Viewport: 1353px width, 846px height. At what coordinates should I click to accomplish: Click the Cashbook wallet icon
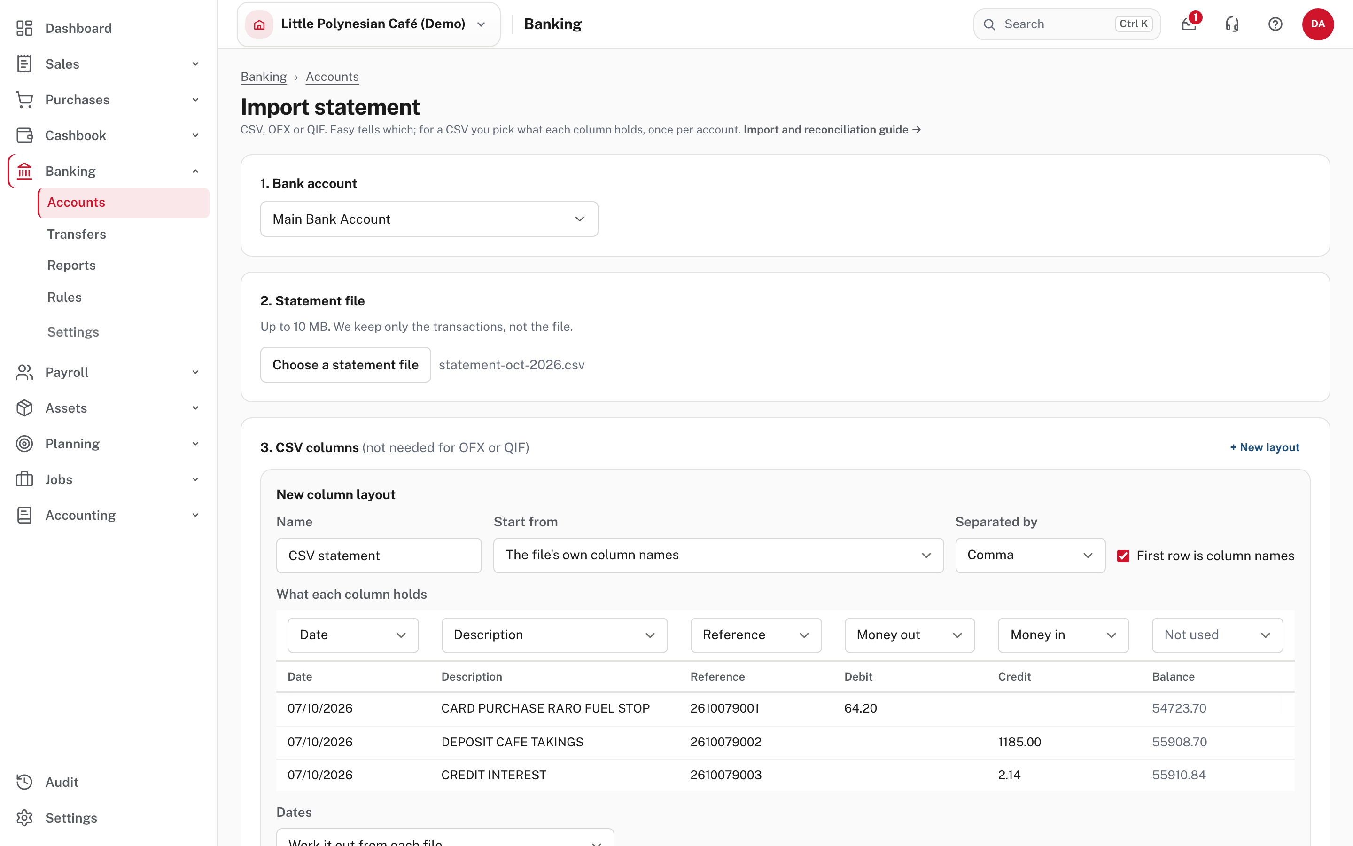24,135
